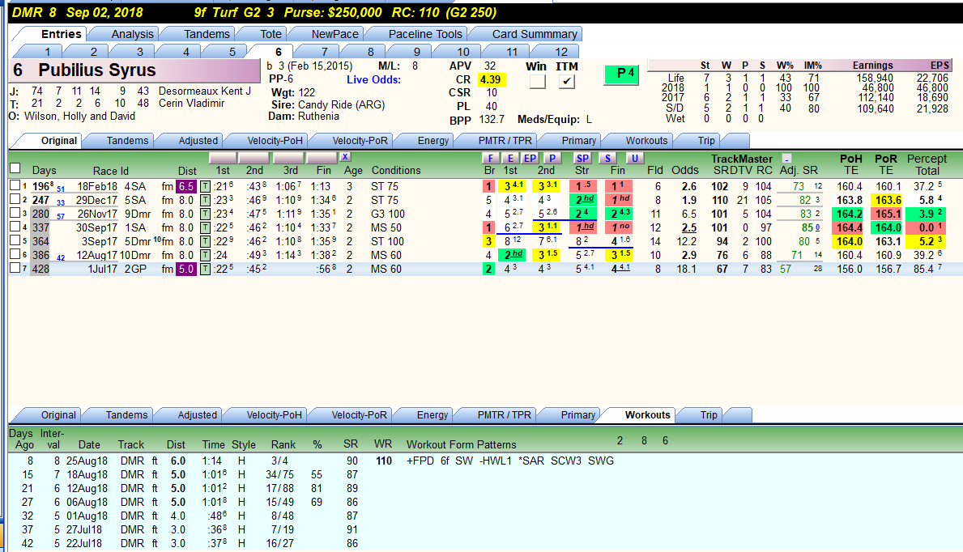Open the Analysis tab
The image size is (963, 552).
132,34
